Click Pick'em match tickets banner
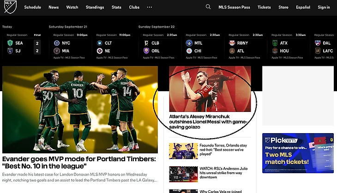This screenshot has width=337, height=193. (x=298, y=153)
